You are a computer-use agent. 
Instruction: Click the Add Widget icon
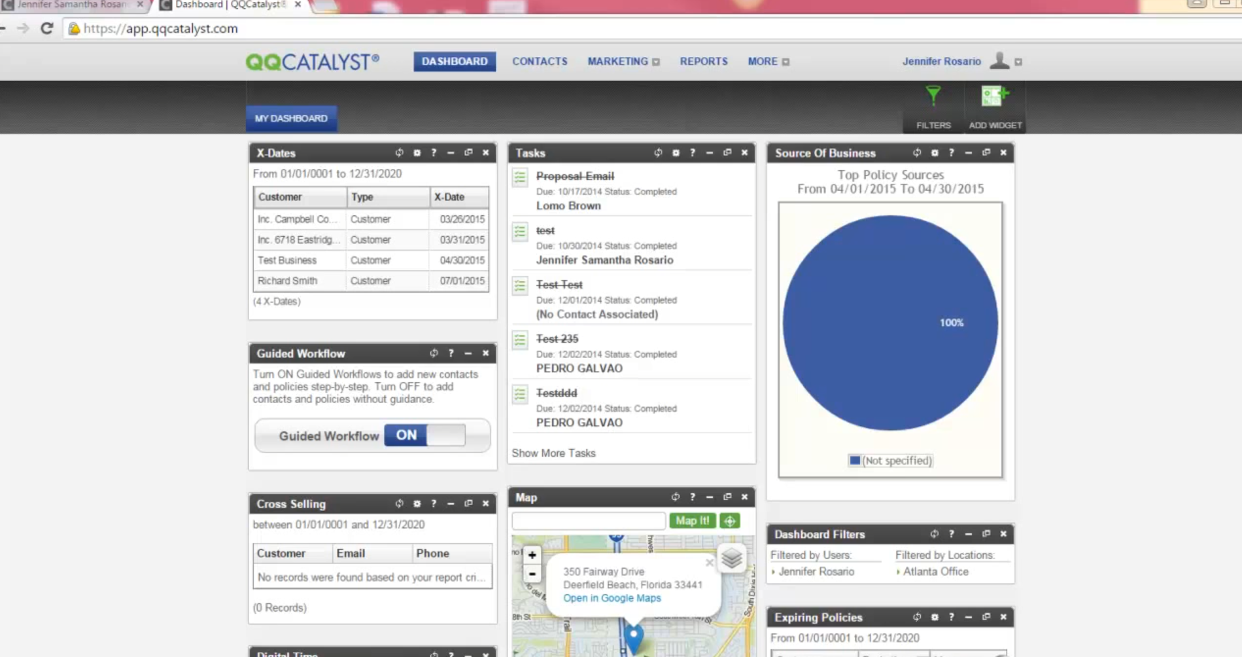click(x=994, y=97)
